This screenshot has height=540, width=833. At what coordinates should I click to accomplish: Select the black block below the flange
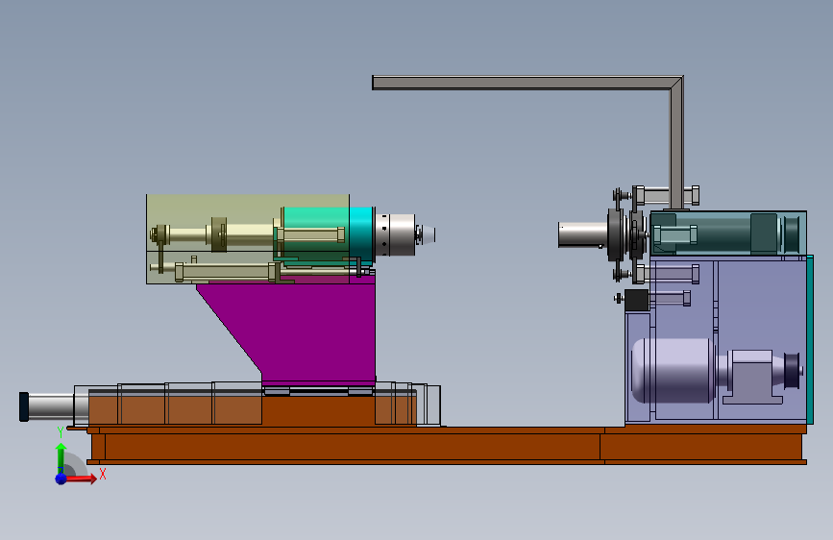pyautogui.click(x=636, y=301)
